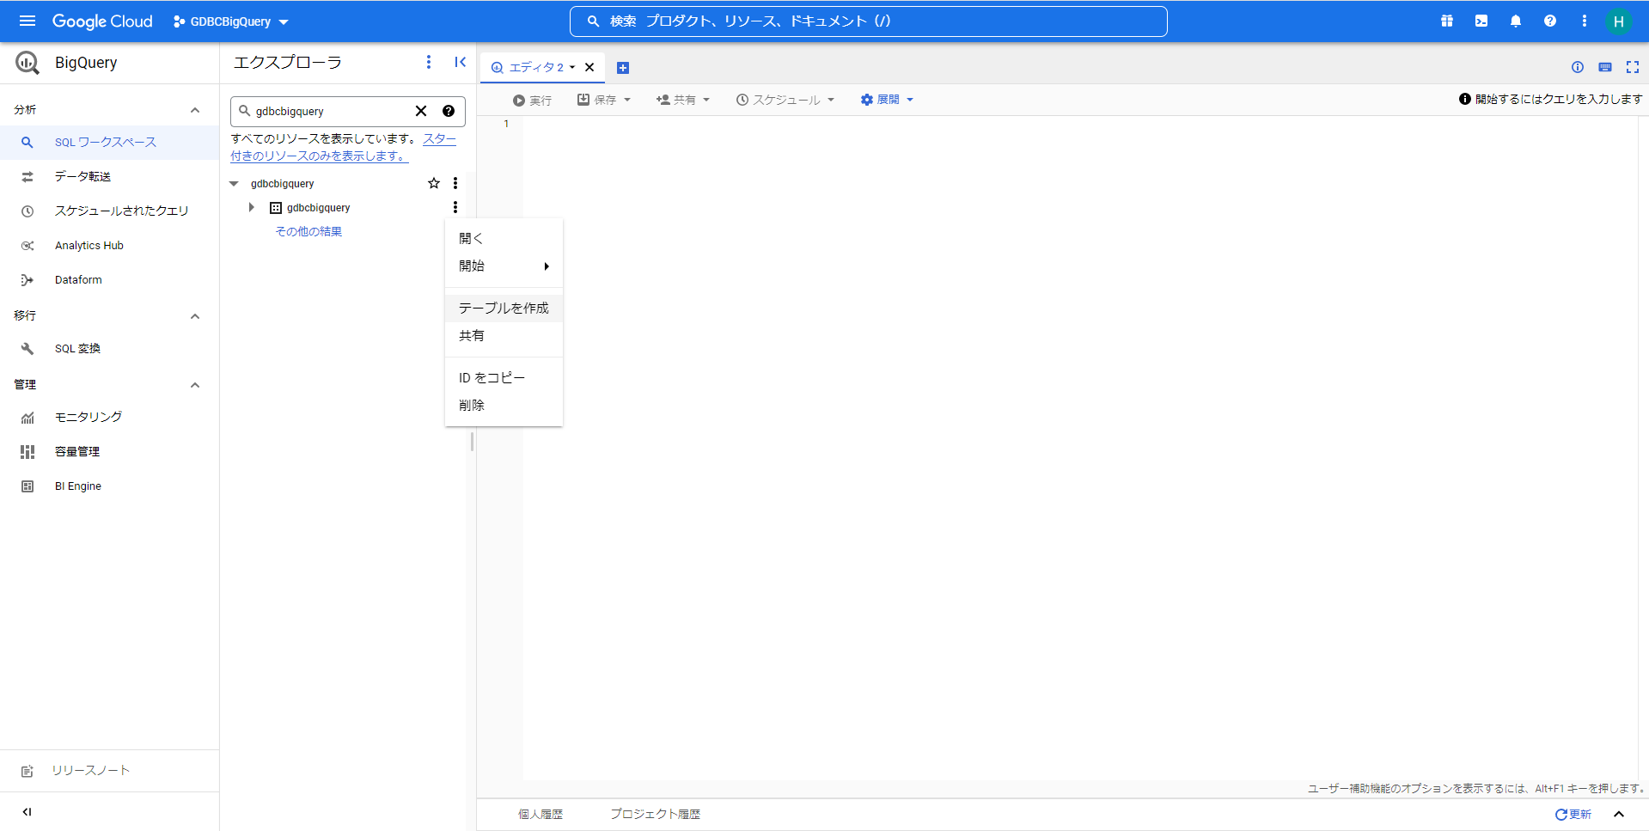Star the gdbcbigquery project
Screen dimensions: 1649x831
[x=434, y=183]
